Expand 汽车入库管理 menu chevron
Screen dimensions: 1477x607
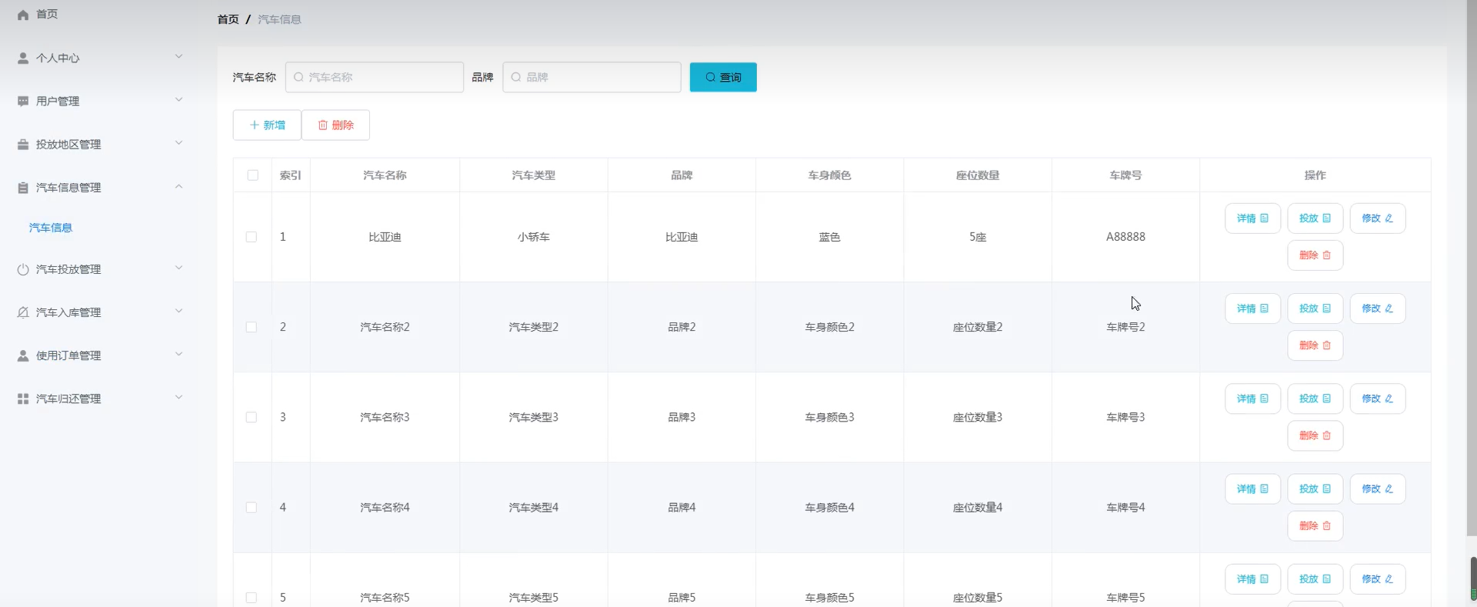[178, 311]
